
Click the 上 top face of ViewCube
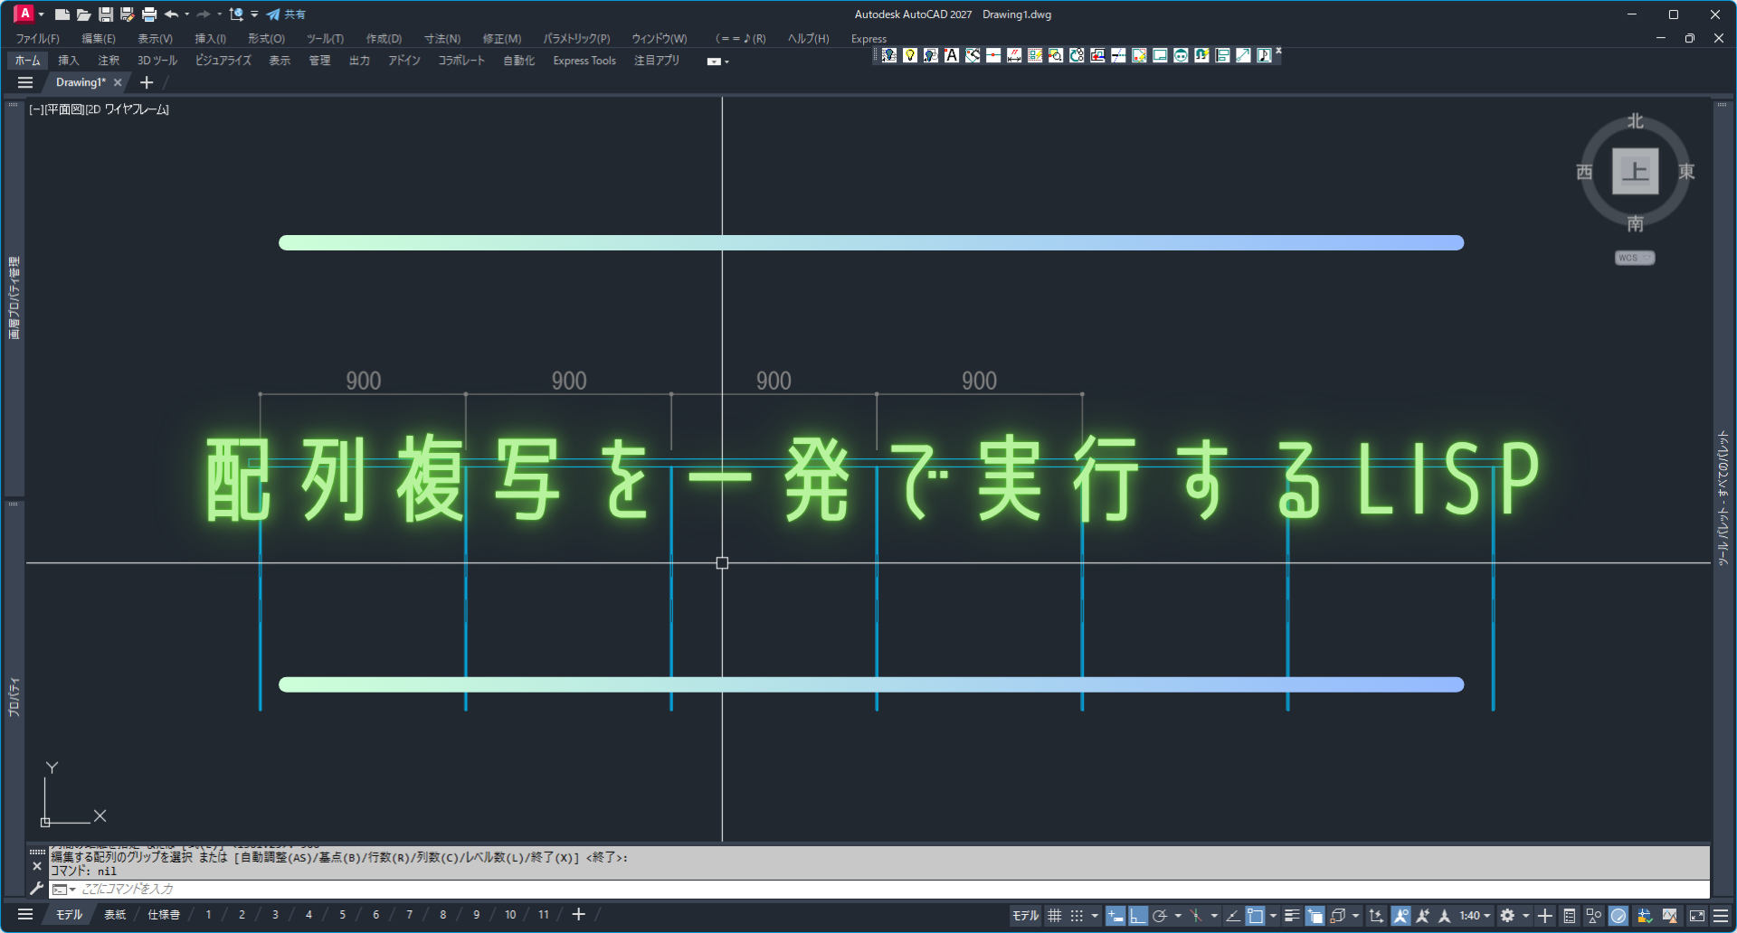click(x=1635, y=171)
